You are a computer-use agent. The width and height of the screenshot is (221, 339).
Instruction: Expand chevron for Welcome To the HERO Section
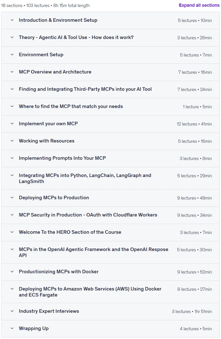click(12, 232)
